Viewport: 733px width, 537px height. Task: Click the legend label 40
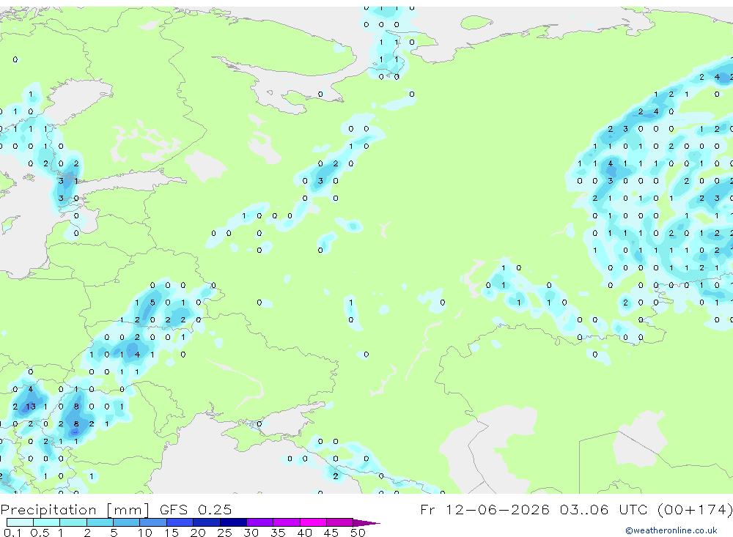pos(304,533)
